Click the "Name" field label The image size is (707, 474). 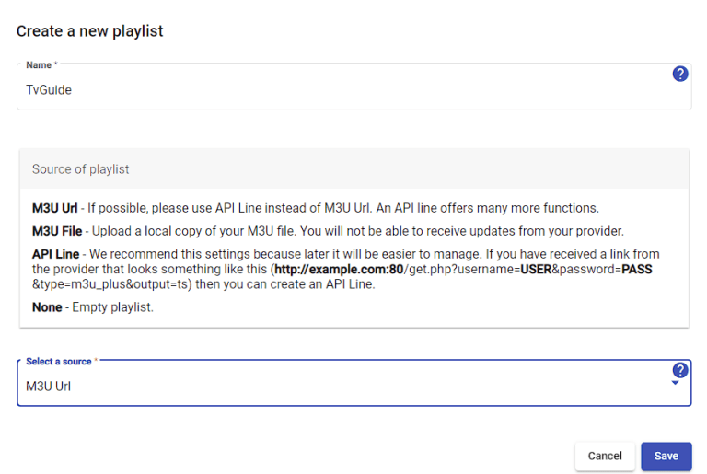click(39, 65)
